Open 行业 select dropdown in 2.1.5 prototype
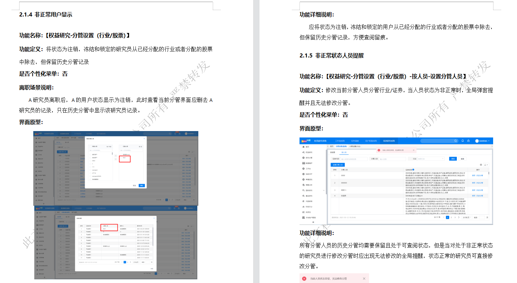Image resolution: width=517 pixels, height=283 pixels. [x=431, y=159]
